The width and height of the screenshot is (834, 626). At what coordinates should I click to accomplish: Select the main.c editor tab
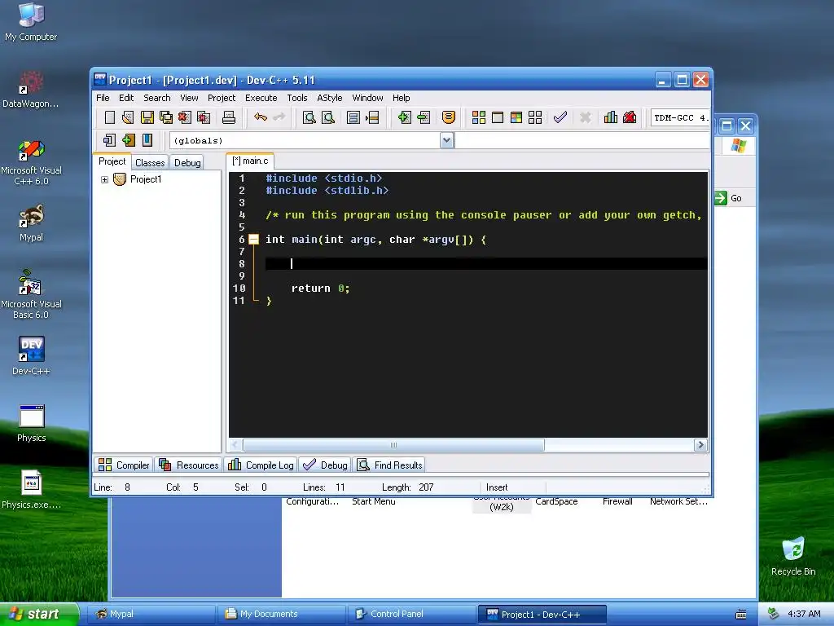tap(250, 161)
